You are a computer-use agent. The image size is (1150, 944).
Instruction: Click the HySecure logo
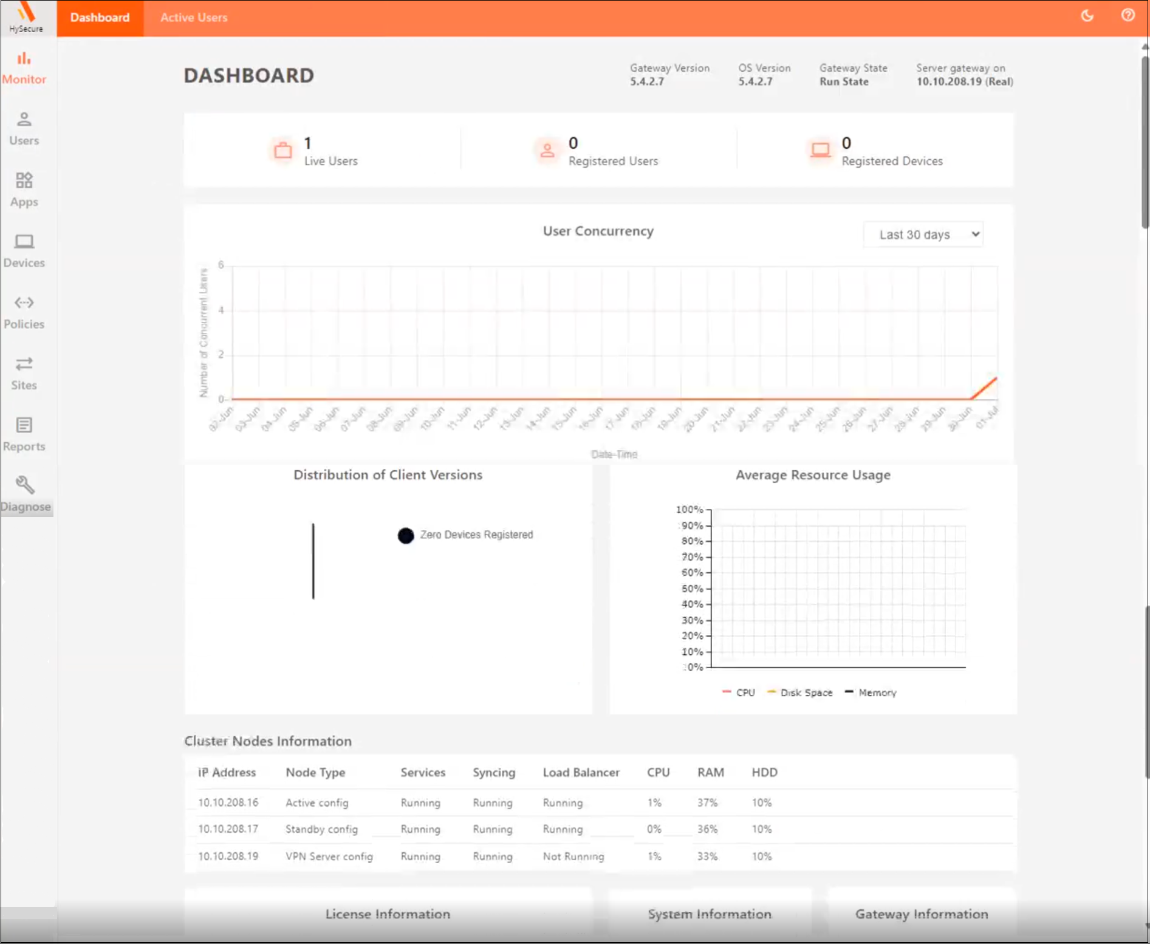(26, 17)
